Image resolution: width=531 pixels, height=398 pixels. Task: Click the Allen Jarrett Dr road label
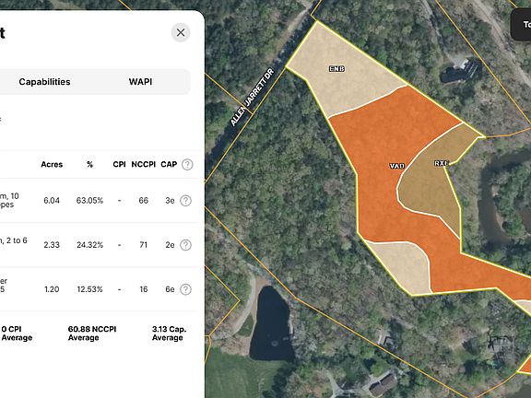coord(252,97)
